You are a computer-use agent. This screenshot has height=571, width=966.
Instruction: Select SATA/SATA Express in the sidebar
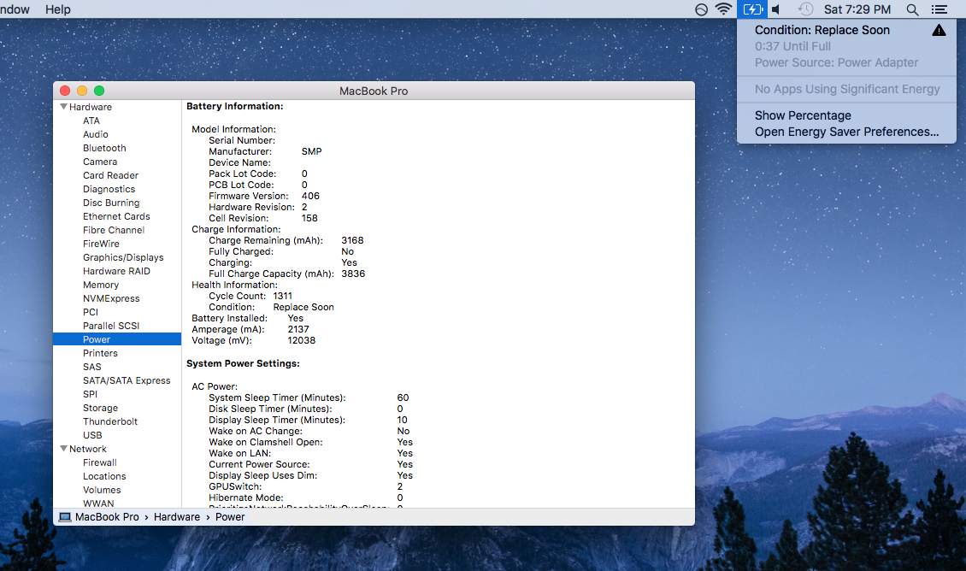click(x=127, y=380)
